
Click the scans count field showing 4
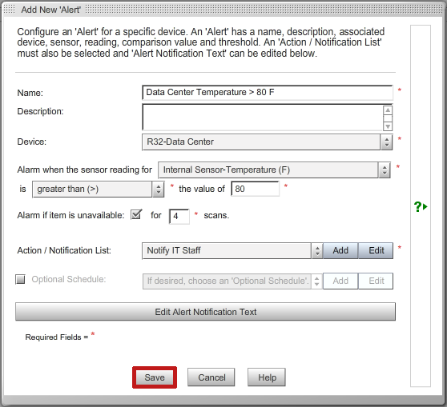click(179, 217)
